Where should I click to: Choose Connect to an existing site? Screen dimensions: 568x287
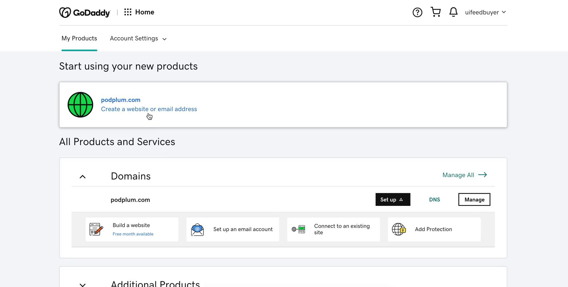tap(333, 229)
